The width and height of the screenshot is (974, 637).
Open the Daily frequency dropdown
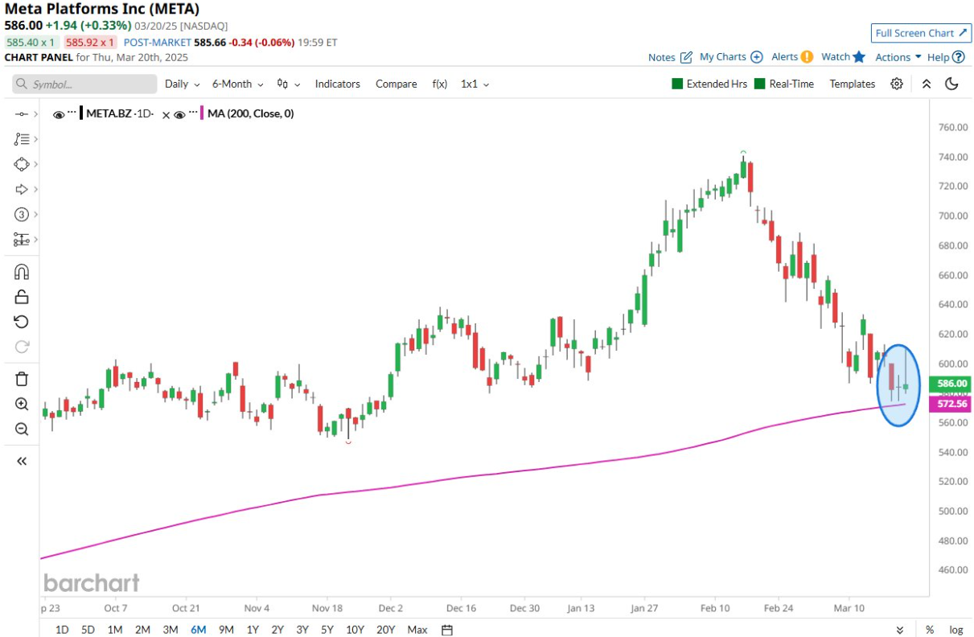pos(182,84)
